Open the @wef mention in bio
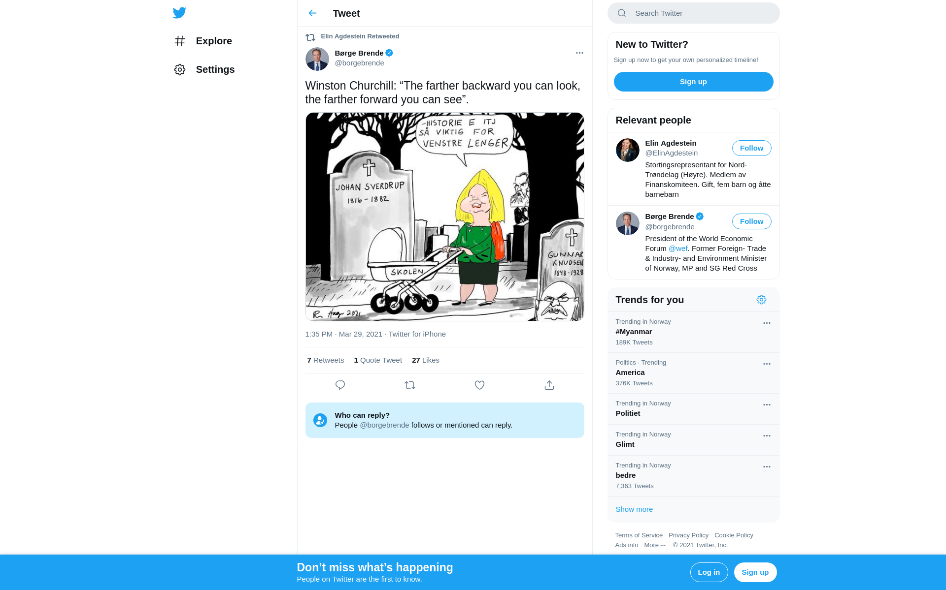Image resolution: width=946 pixels, height=590 pixels. pos(678,248)
